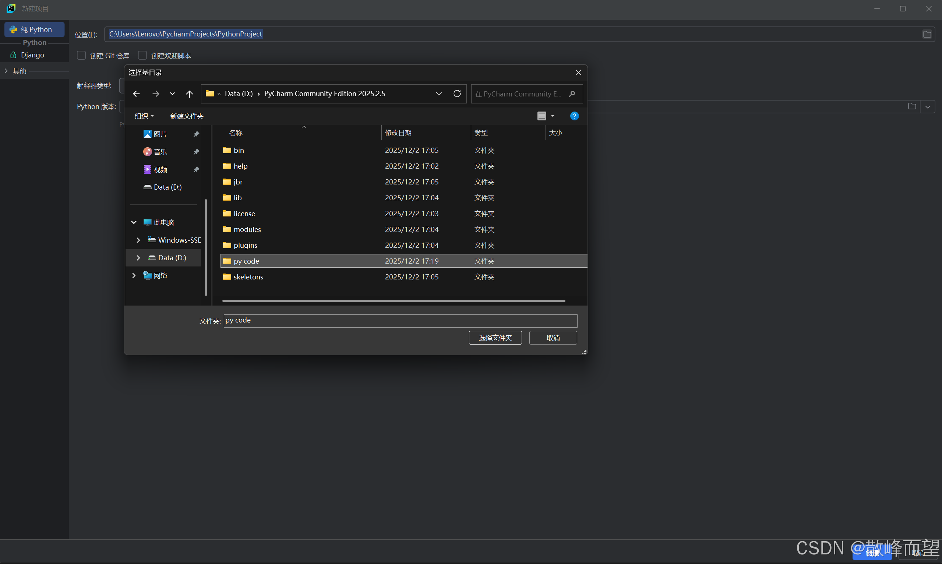The image size is (942, 564).
Task: Click the 选择文件夹 button
Action: click(495, 338)
